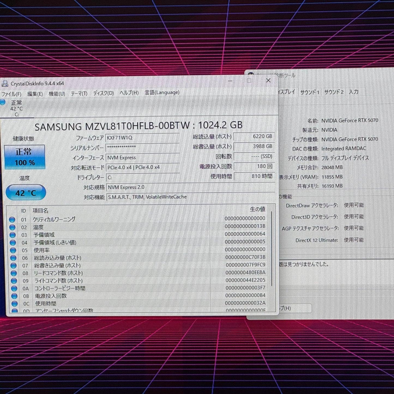This screenshot has height=394, width=394.
Task: Click the ID column header
Action: (x=23, y=211)
